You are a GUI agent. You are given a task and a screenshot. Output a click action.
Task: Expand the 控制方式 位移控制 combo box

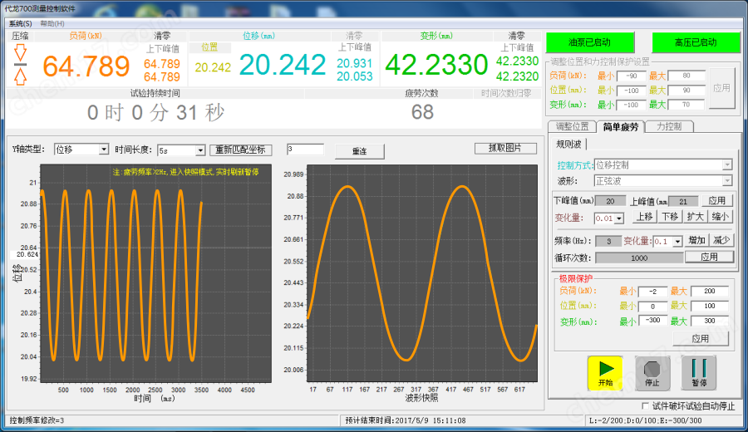[x=727, y=165]
